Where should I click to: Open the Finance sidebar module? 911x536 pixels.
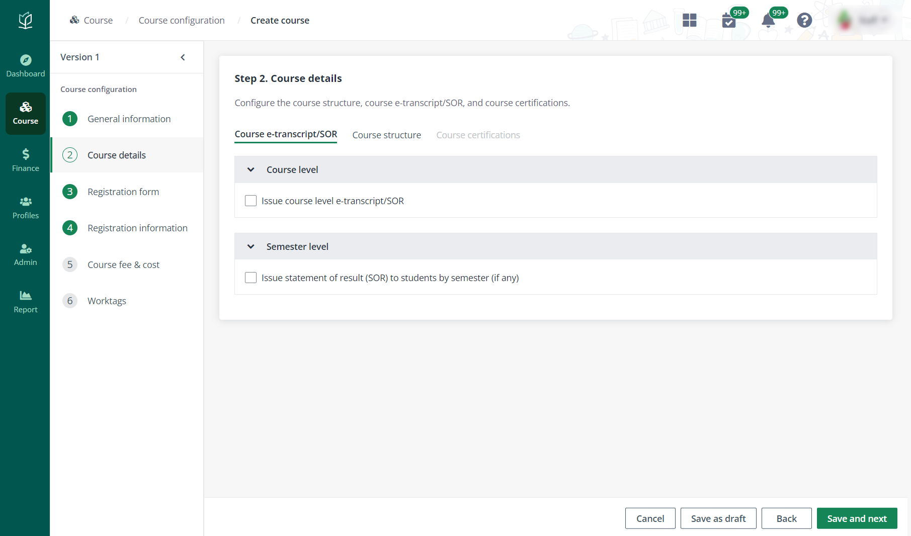(x=25, y=160)
